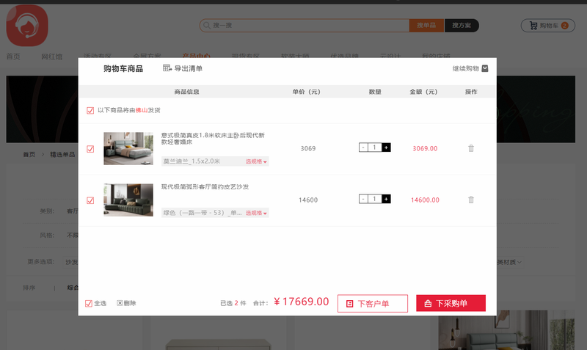
Task: Decrease quantity of the bed item
Action: [363, 147]
